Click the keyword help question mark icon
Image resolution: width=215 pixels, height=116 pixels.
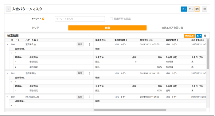coord(43,19)
